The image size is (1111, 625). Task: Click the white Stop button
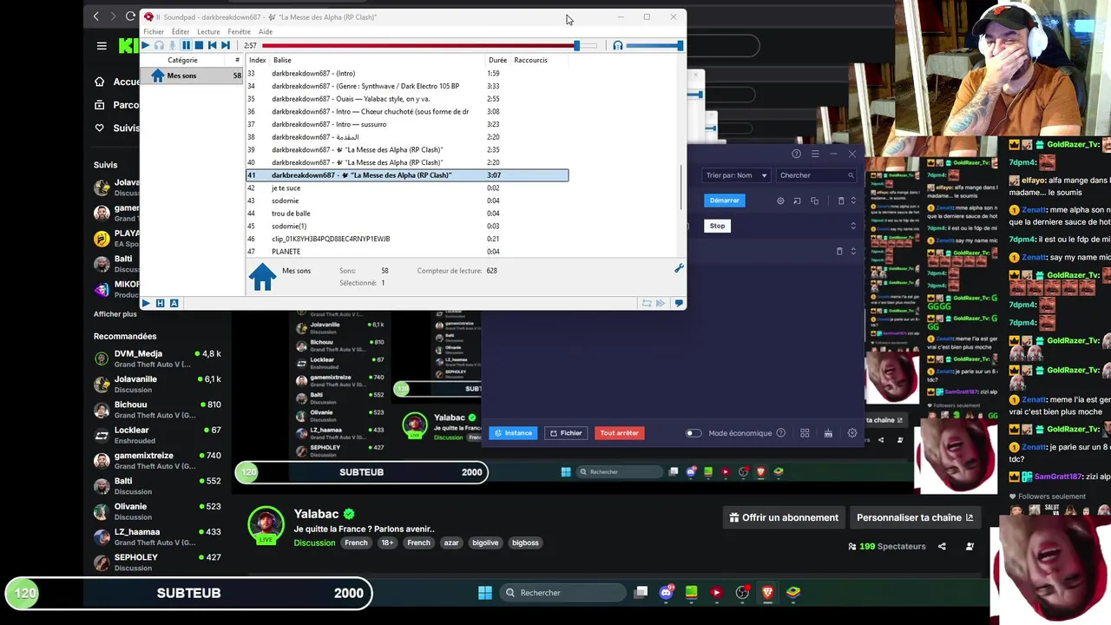(717, 226)
